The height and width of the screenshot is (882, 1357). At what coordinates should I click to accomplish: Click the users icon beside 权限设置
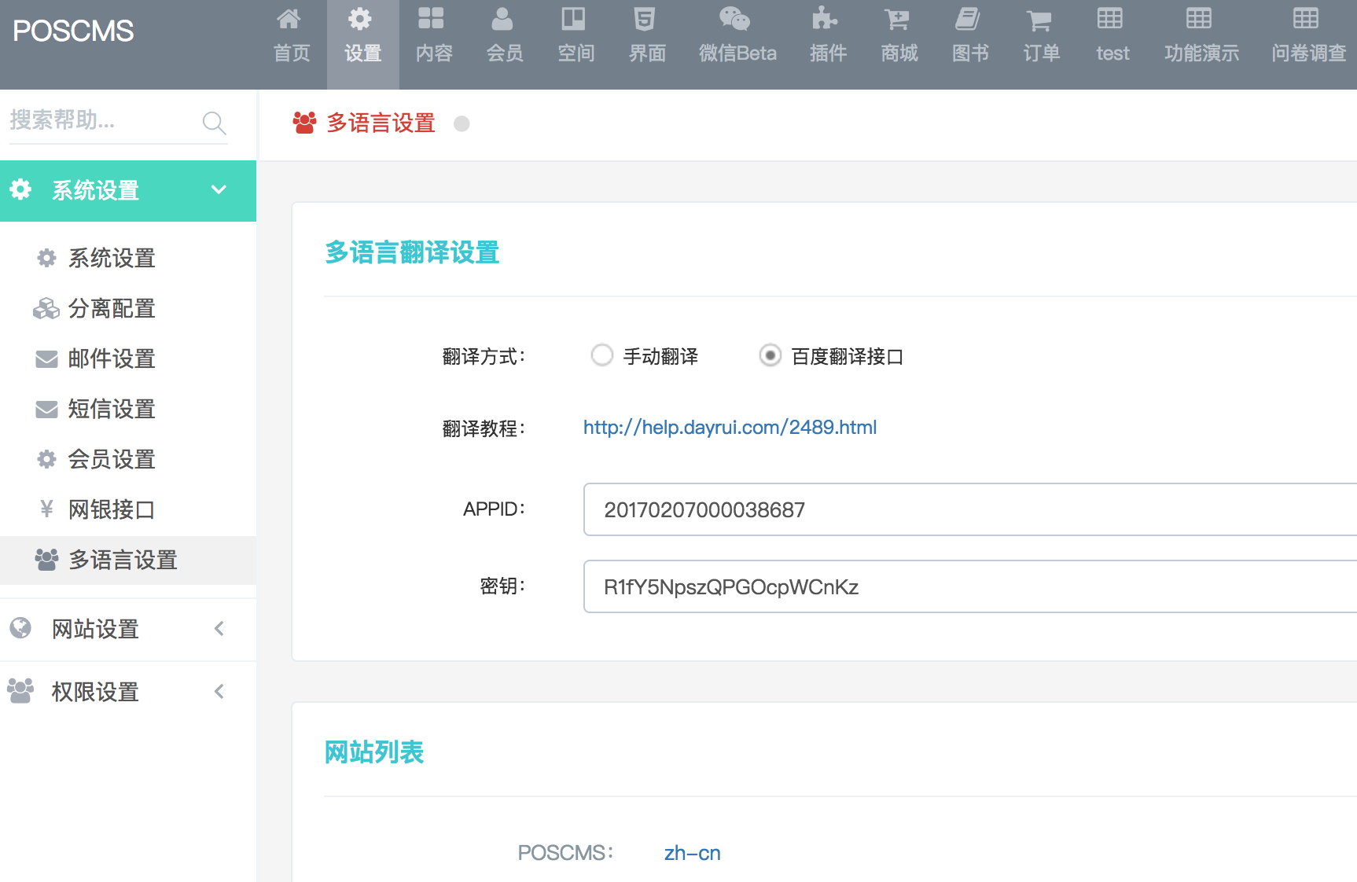[x=20, y=691]
